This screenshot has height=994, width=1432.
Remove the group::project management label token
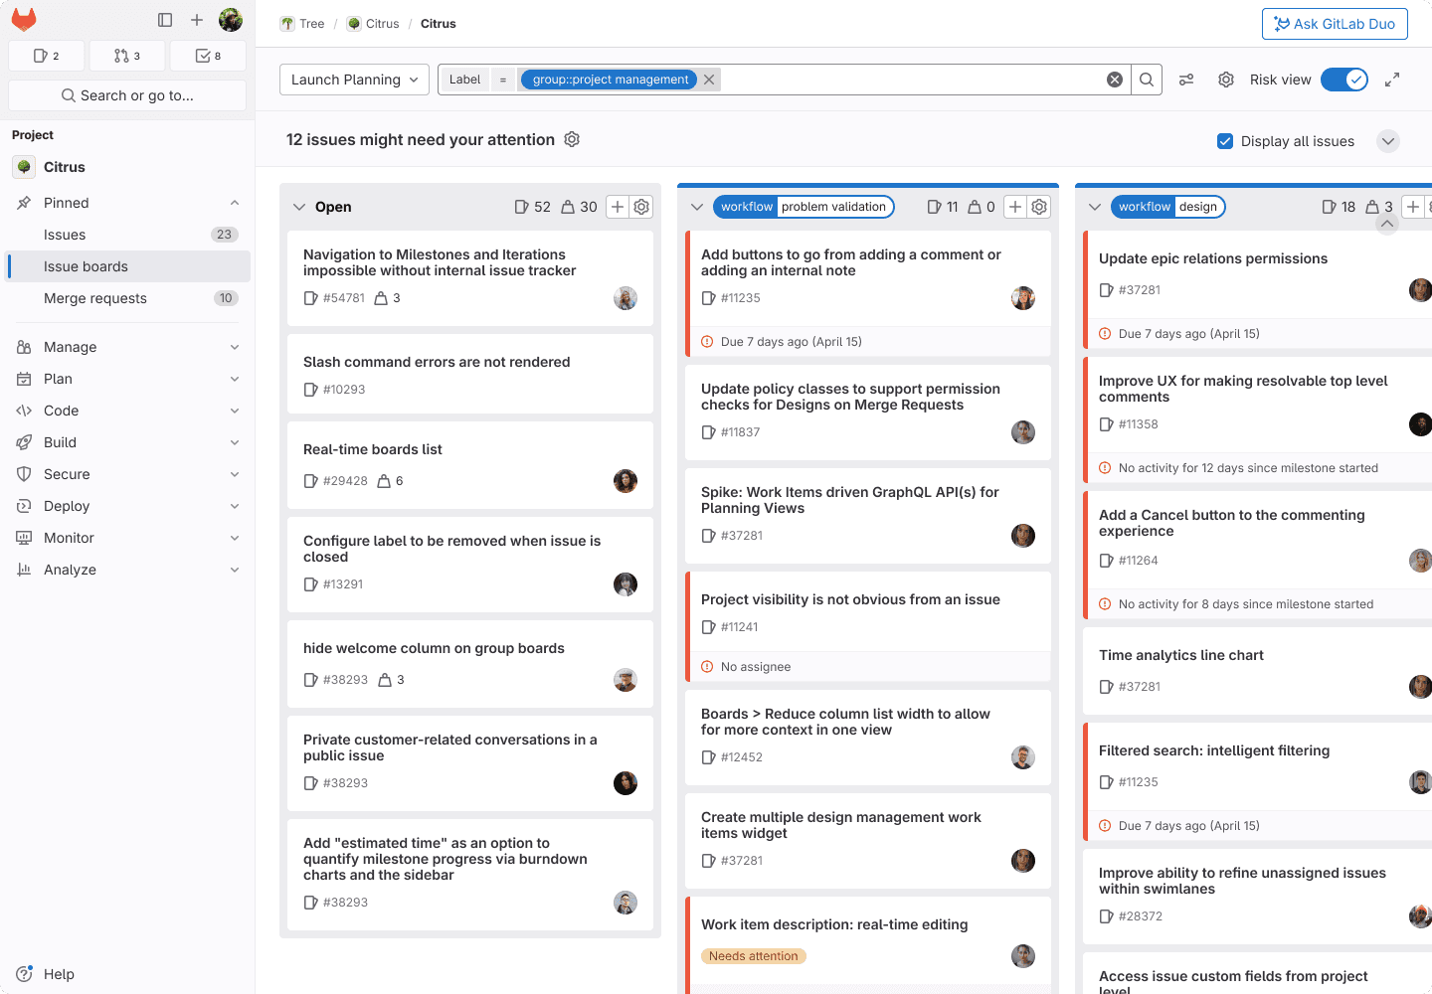point(709,80)
